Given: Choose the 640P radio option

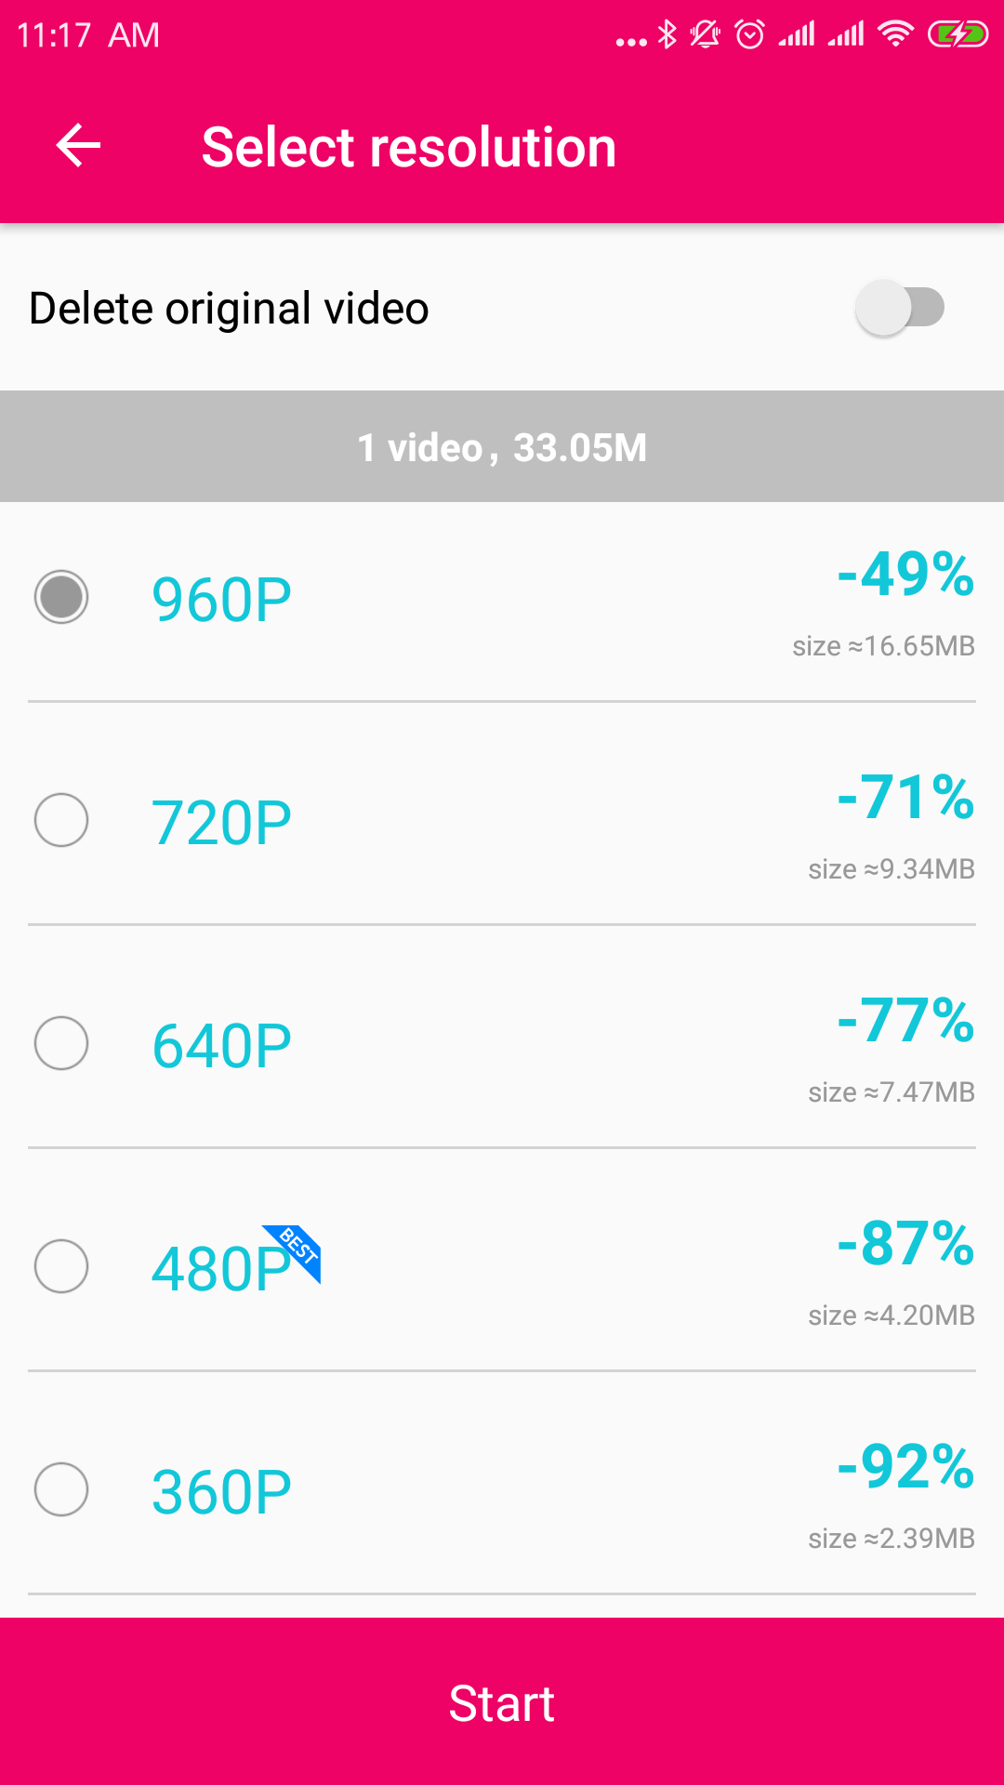Looking at the screenshot, I should [61, 1043].
